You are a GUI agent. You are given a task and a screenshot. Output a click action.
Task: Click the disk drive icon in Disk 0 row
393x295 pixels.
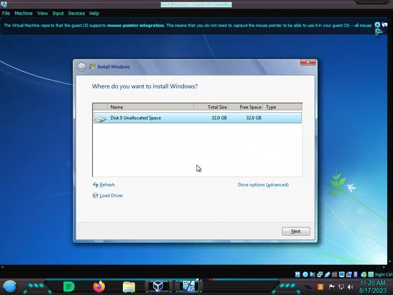click(x=100, y=119)
